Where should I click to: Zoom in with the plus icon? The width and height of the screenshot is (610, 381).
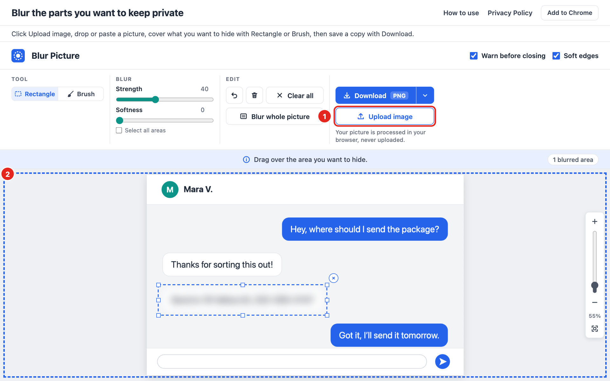[595, 222]
